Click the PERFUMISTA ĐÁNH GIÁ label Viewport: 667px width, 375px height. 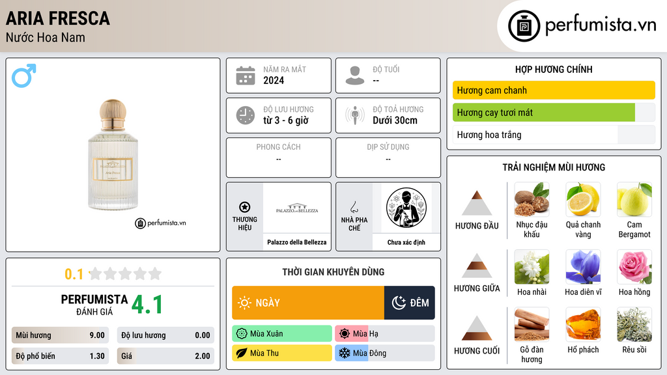[94, 305]
